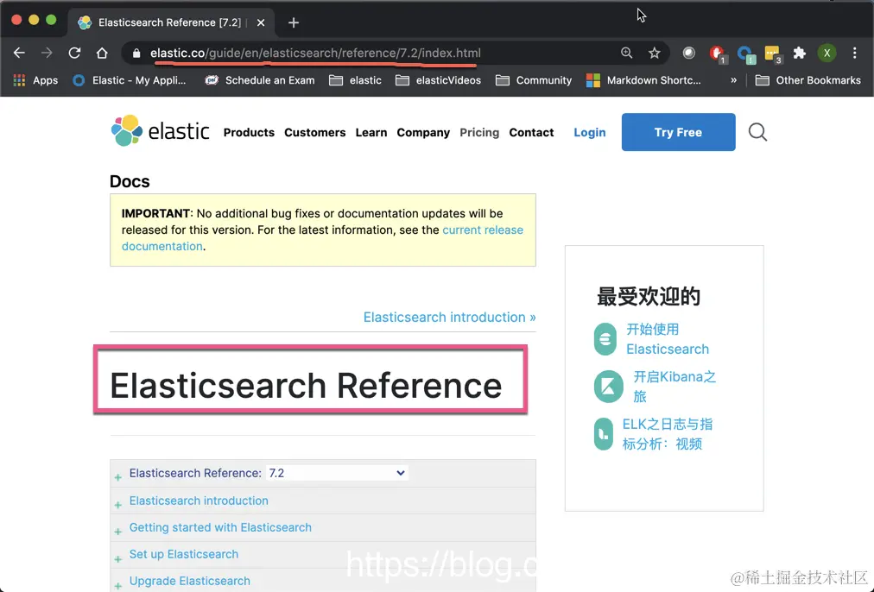Expand Elasticsearch introduction plus toggle

(117, 505)
